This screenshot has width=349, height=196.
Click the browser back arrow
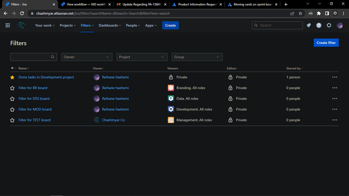(6, 13)
